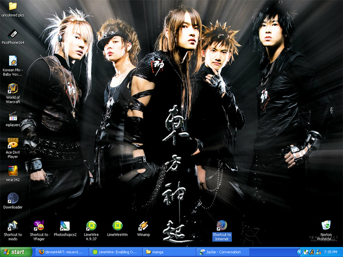
Task: Select the 'Shortcut to Internet' Firefox icon
Action: (x=222, y=226)
